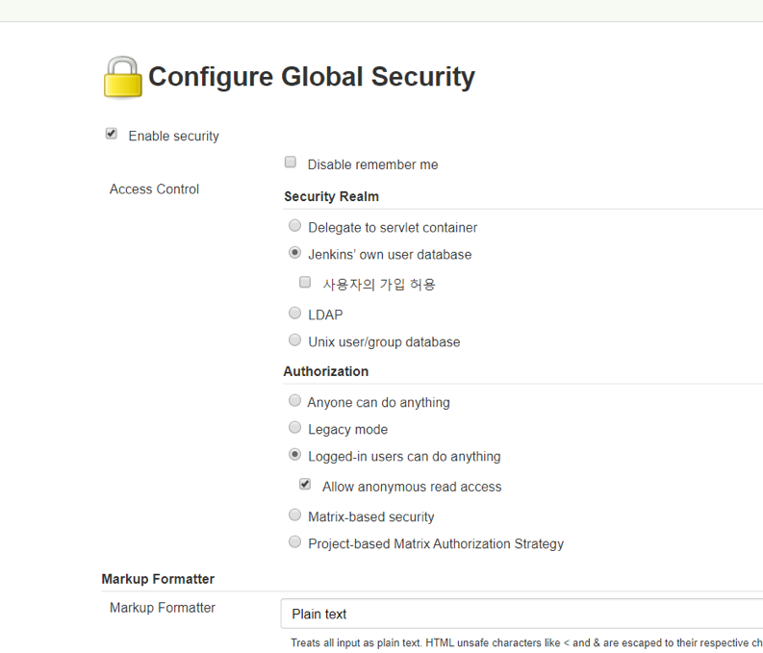The image size is (763, 653).
Task: Click the yellow padlock security icon
Action: coord(122,78)
